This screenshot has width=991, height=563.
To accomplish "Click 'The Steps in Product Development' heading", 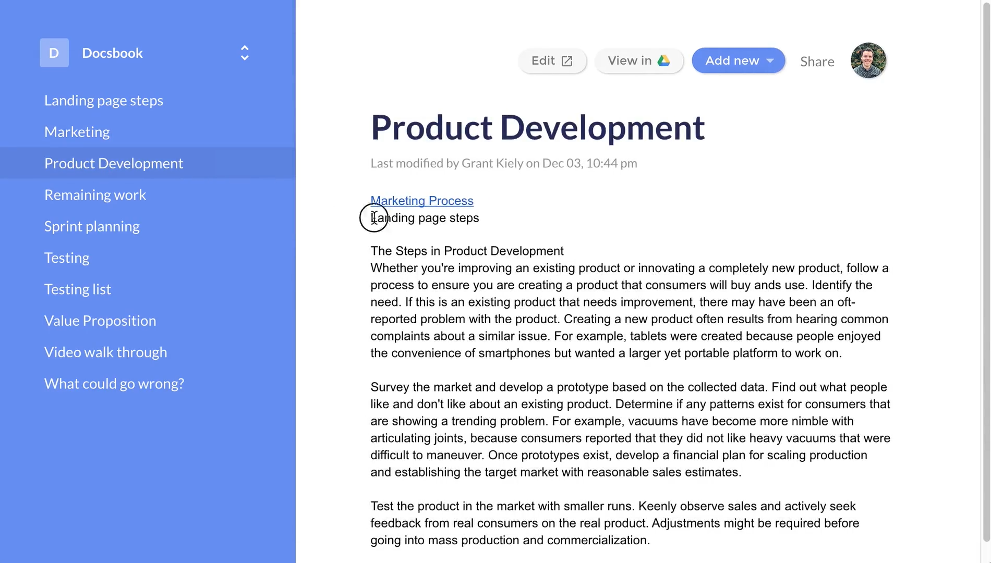I will pos(467,251).
